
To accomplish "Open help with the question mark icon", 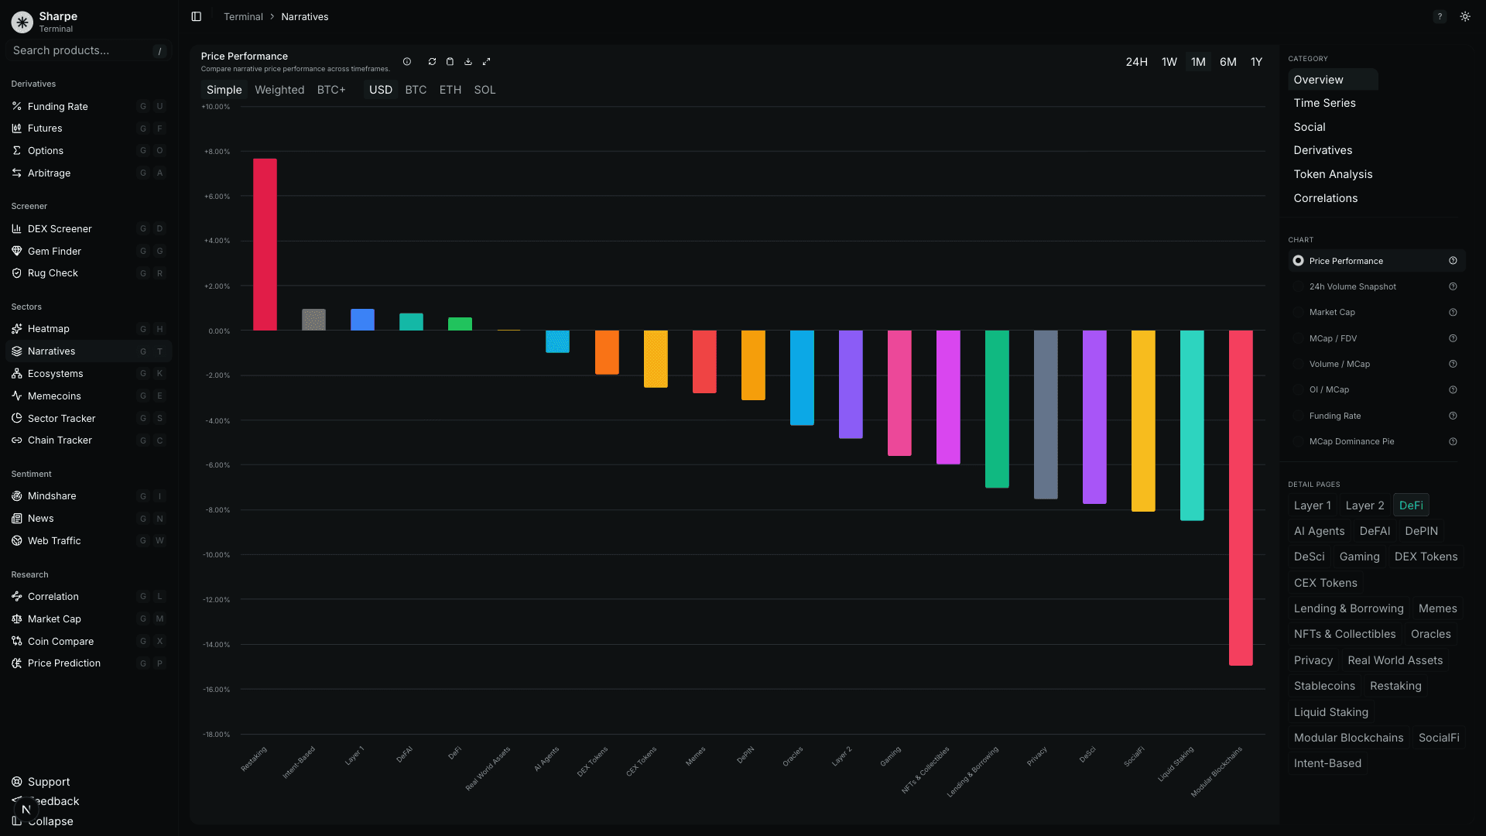I will point(1440,16).
